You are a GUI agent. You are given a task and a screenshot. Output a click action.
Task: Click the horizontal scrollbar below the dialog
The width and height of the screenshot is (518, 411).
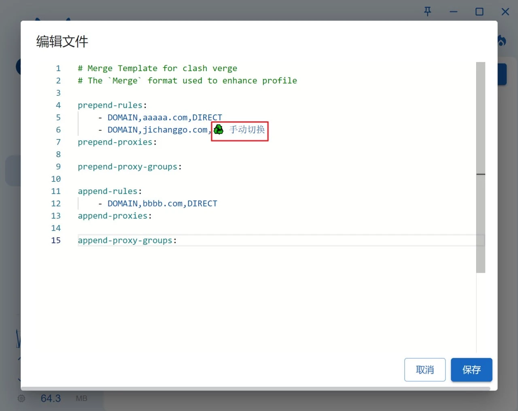click(x=255, y=388)
